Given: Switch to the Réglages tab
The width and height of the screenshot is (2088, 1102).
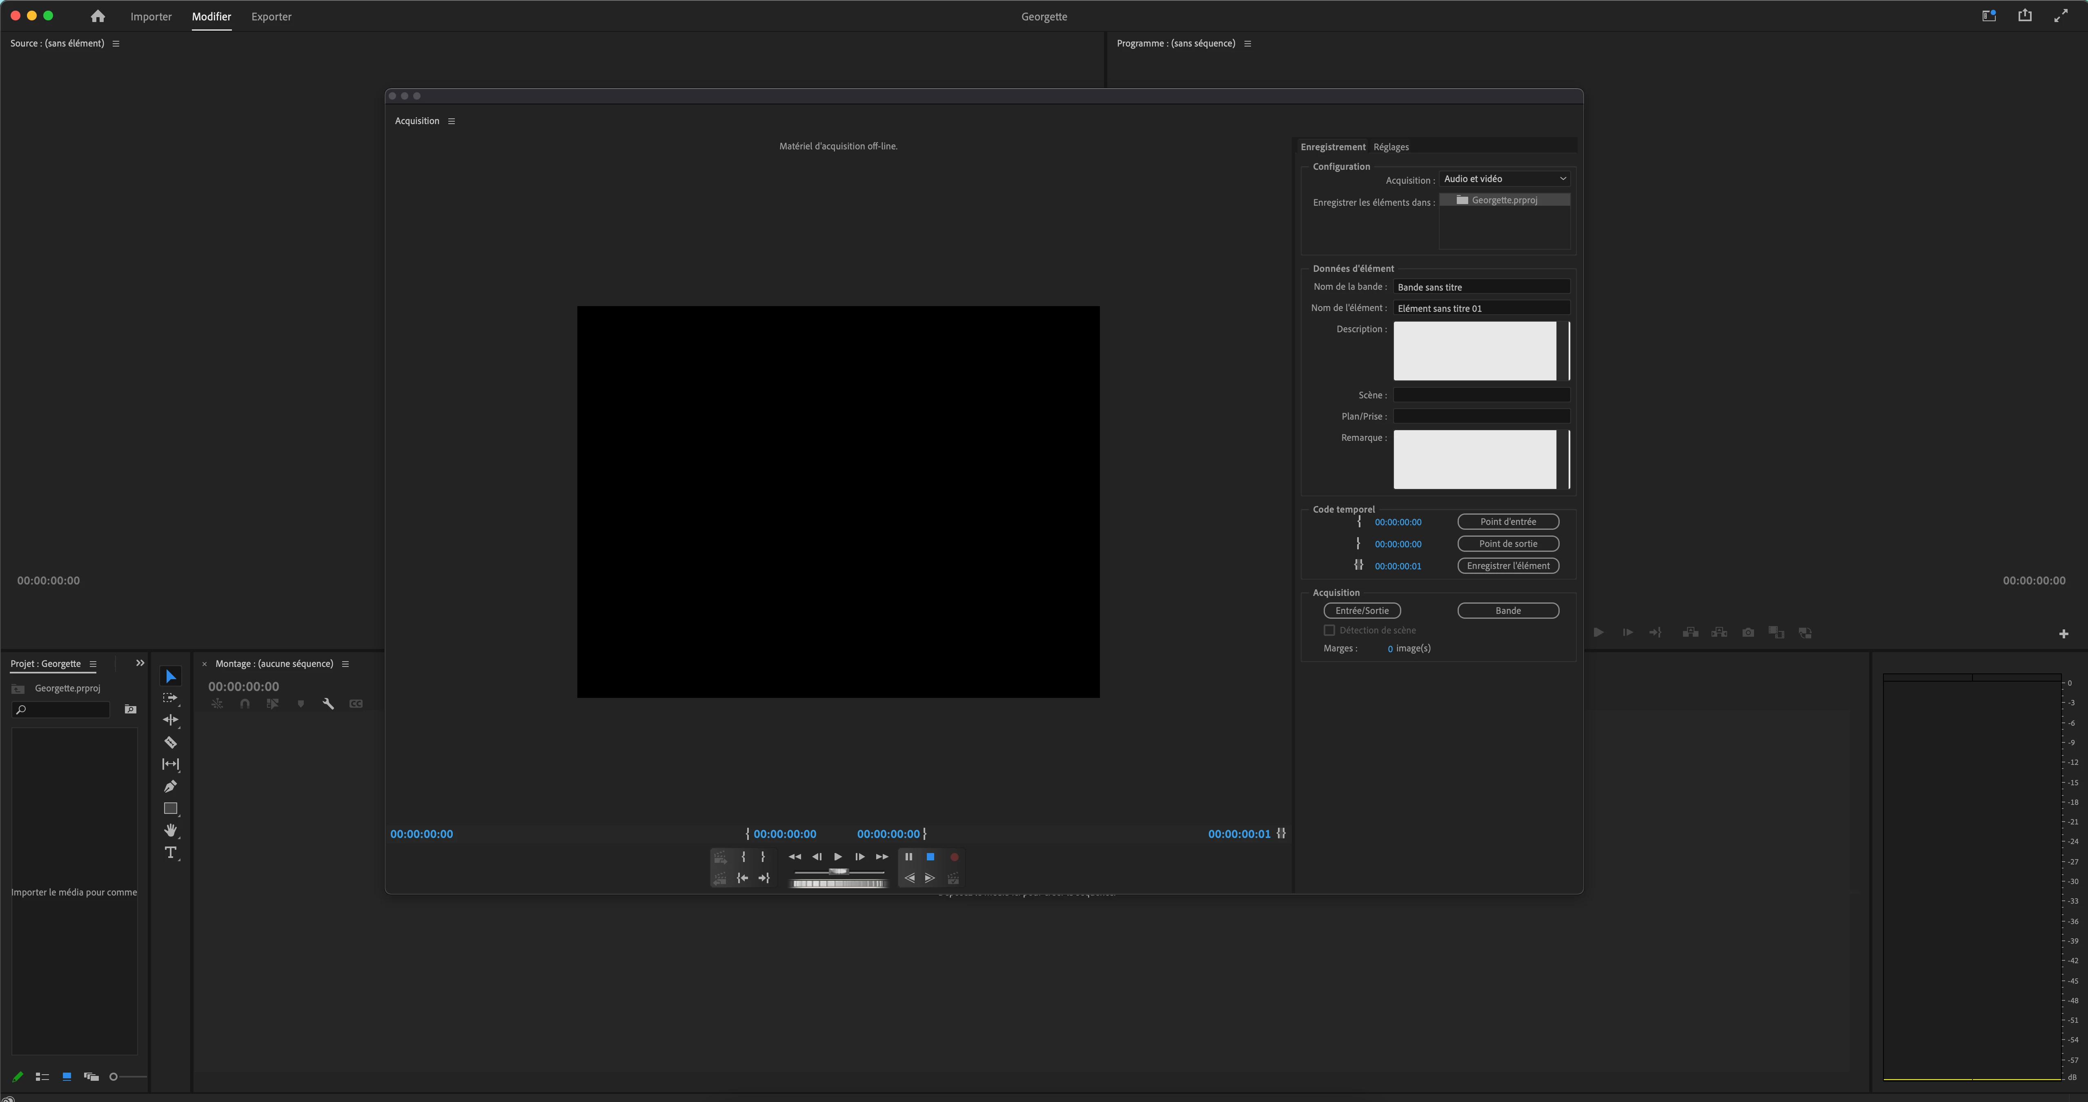Looking at the screenshot, I should pyautogui.click(x=1391, y=147).
